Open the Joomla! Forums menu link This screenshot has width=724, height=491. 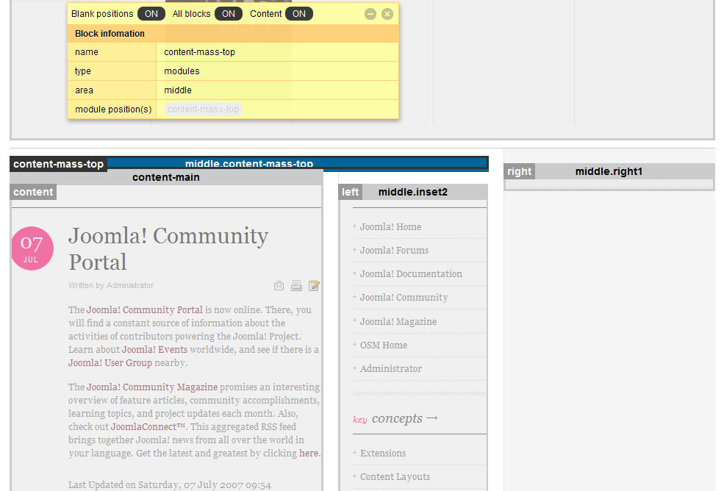394,251
